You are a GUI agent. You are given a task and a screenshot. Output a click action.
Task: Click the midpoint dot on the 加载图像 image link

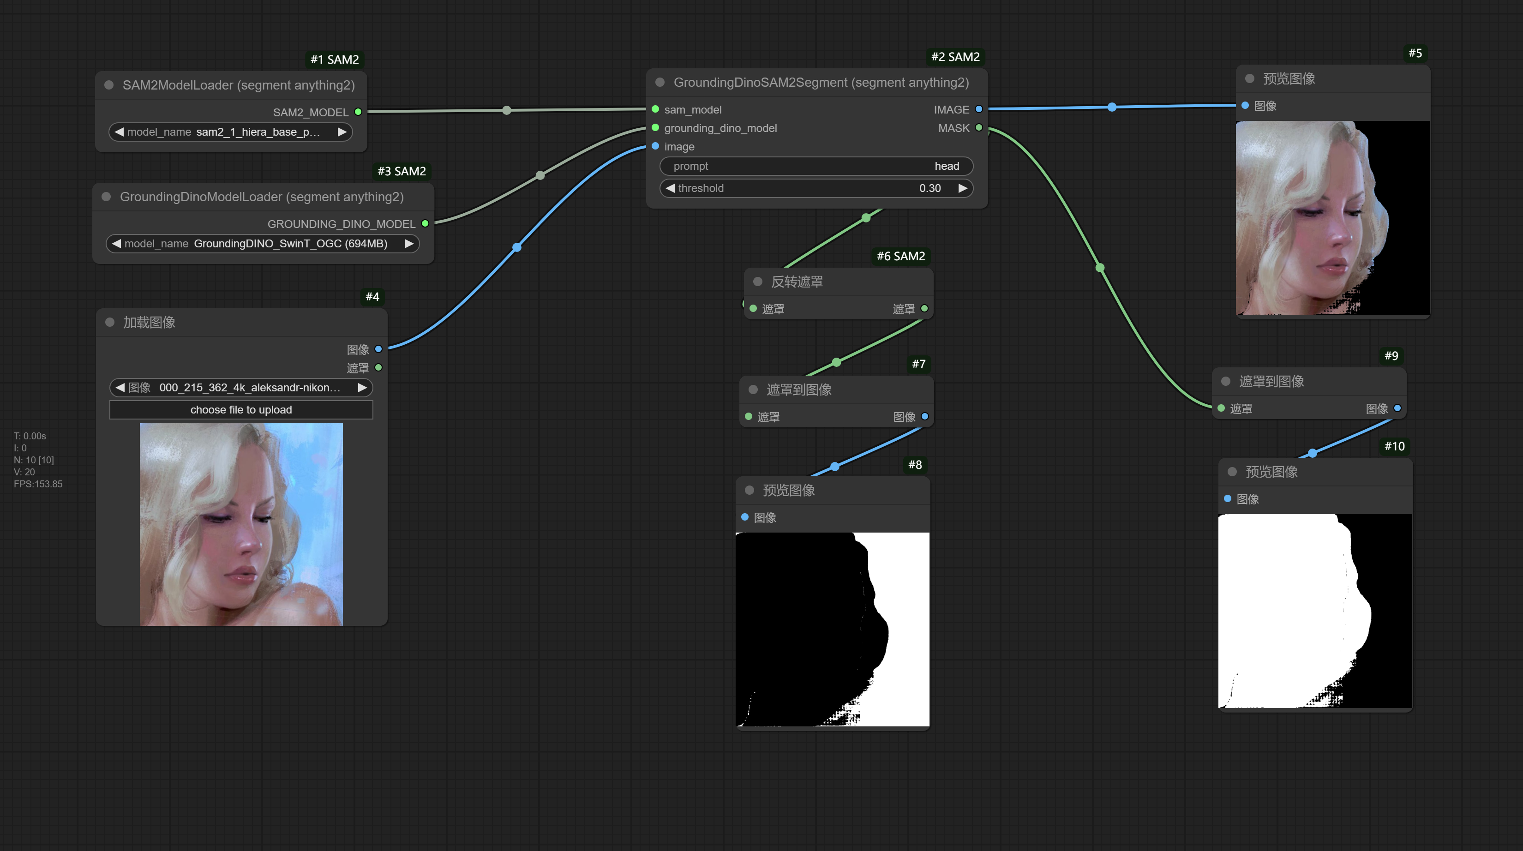[517, 248]
